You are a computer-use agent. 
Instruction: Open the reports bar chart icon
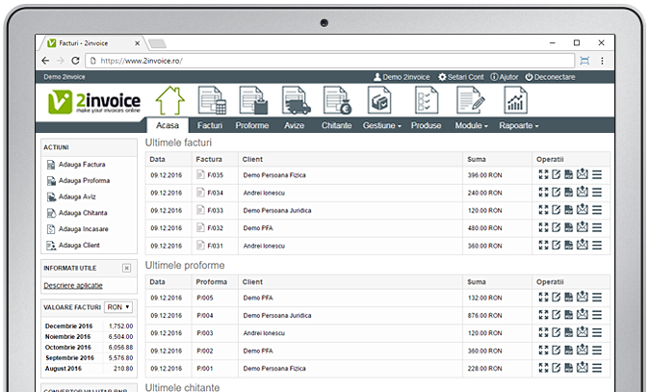[516, 101]
